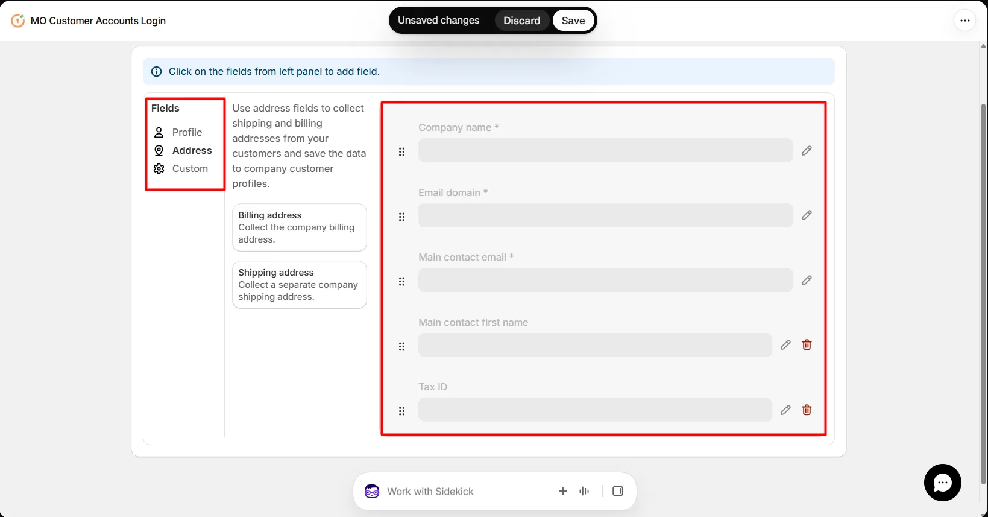988x517 pixels.
Task: Discard the unsaved changes
Action: [522, 21]
